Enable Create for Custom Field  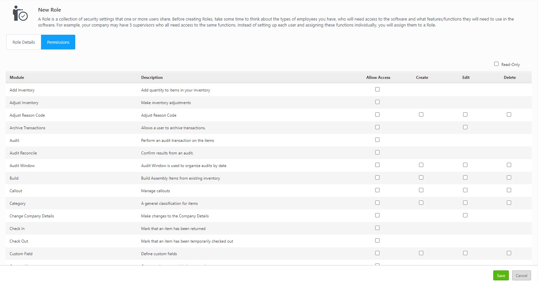click(421, 253)
